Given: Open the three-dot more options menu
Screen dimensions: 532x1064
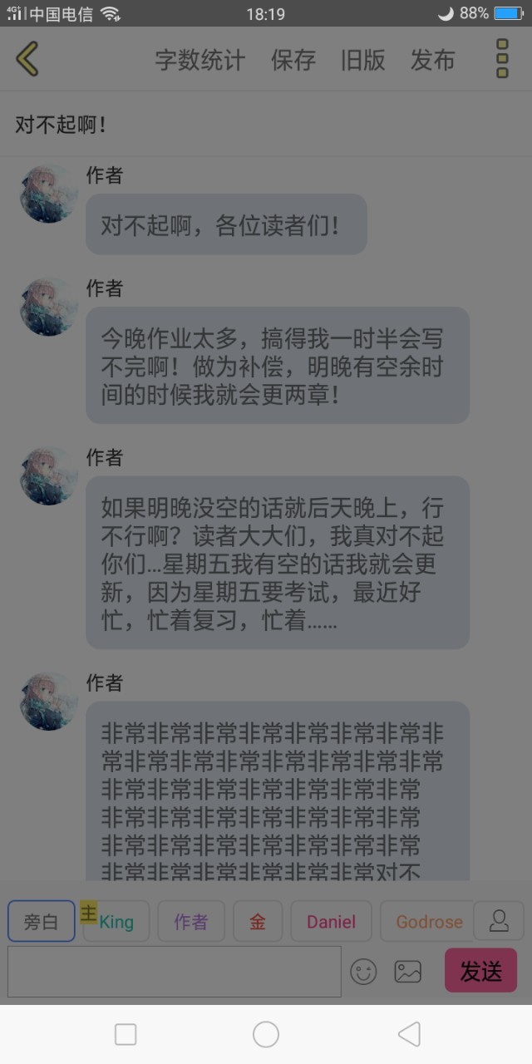Looking at the screenshot, I should pos(502,59).
